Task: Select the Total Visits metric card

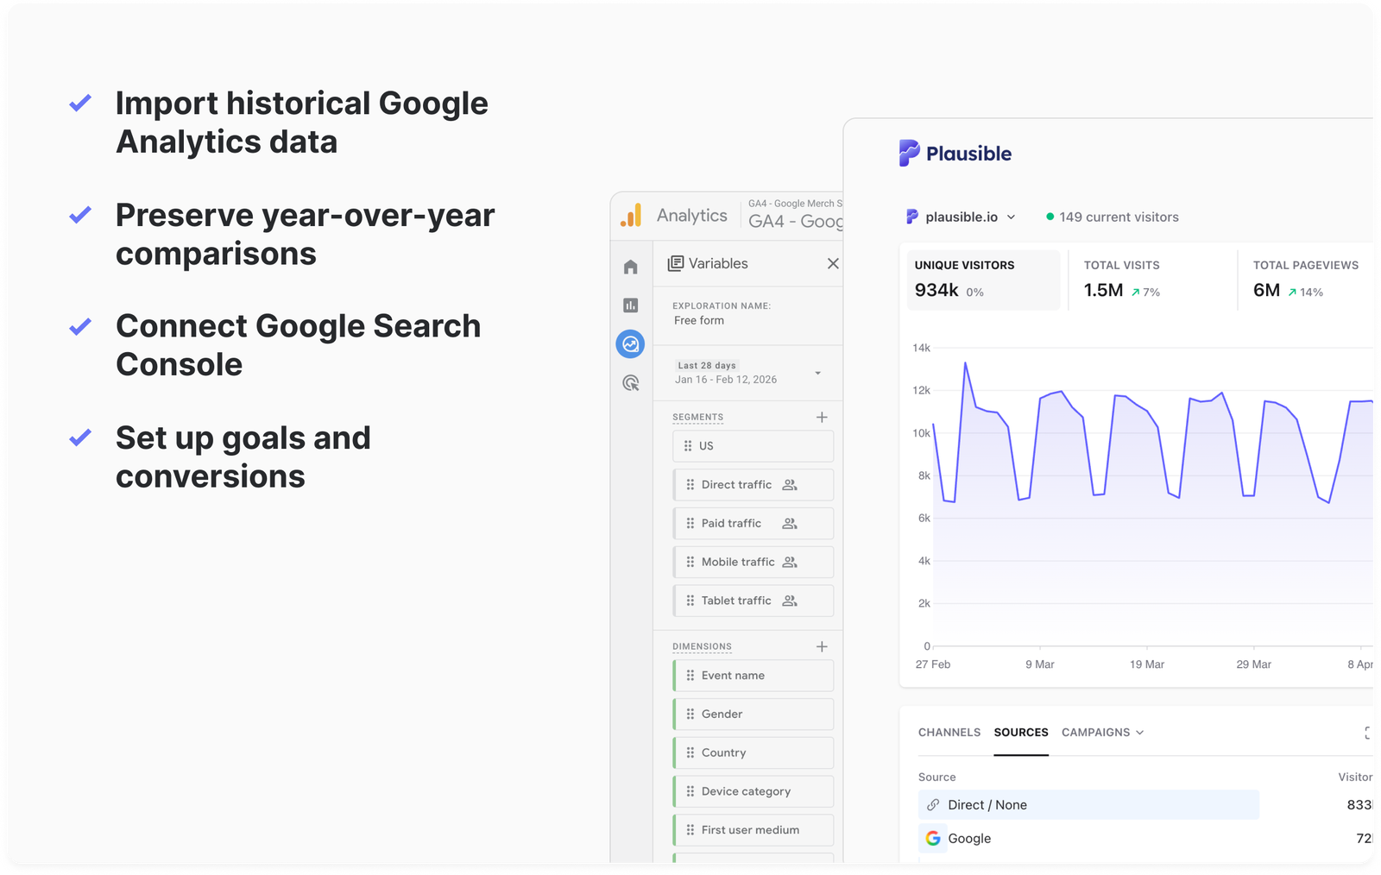Action: [1151, 280]
